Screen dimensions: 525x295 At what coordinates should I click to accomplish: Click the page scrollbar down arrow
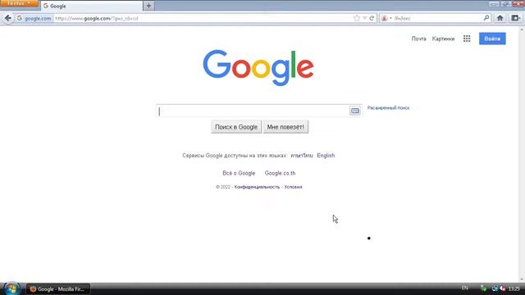522,279
